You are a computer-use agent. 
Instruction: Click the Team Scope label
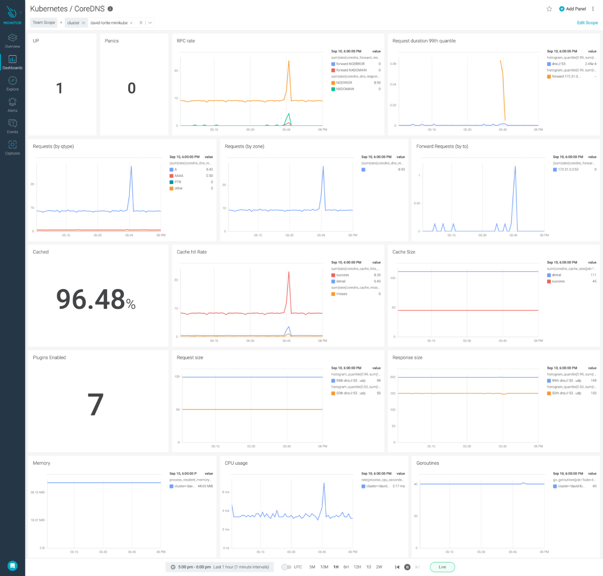(x=44, y=22)
